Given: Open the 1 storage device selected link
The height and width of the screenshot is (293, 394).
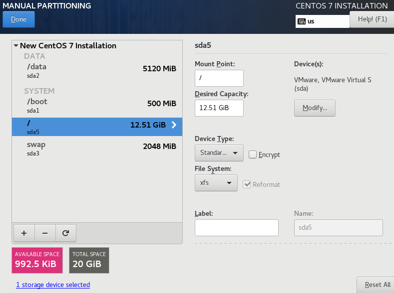Looking at the screenshot, I should click(x=53, y=285).
